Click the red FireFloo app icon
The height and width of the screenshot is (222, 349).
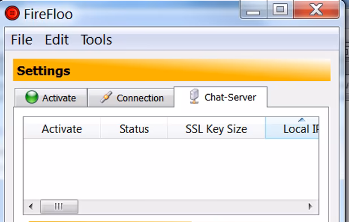pyautogui.click(x=12, y=14)
